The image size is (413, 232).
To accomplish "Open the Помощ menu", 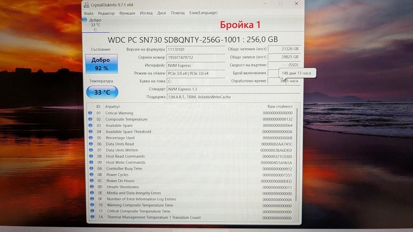I will tap(178, 13).
